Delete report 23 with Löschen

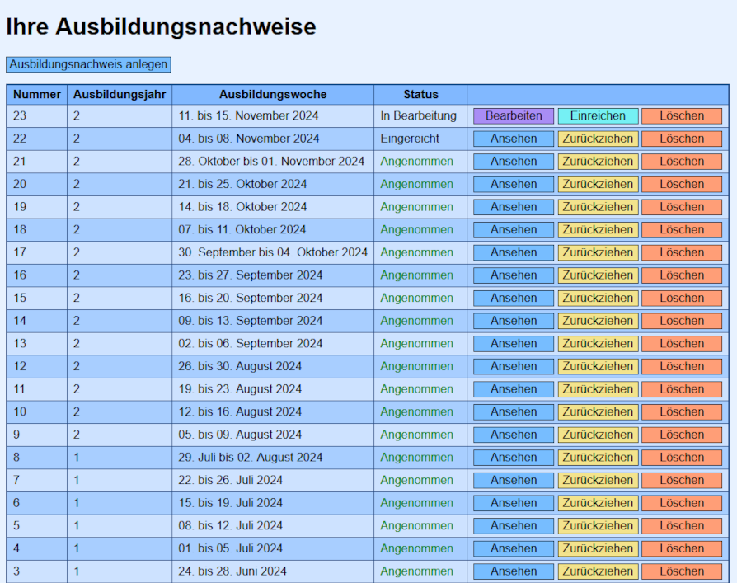click(x=681, y=116)
